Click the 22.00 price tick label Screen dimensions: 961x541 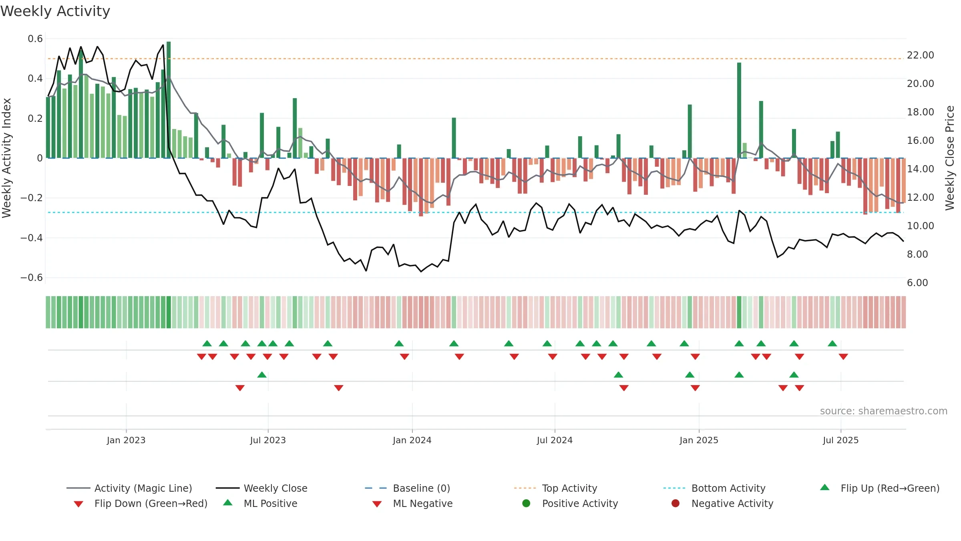coord(920,55)
